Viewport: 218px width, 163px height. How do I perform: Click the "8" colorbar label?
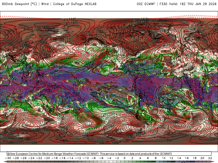click(x=156, y=158)
